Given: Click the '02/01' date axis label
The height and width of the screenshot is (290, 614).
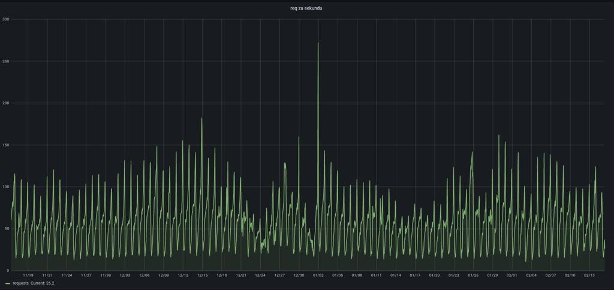Looking at the screenshot, I should (512, 275).
